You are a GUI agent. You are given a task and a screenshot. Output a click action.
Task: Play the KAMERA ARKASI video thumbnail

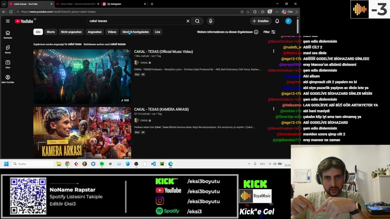pos(82,133)
